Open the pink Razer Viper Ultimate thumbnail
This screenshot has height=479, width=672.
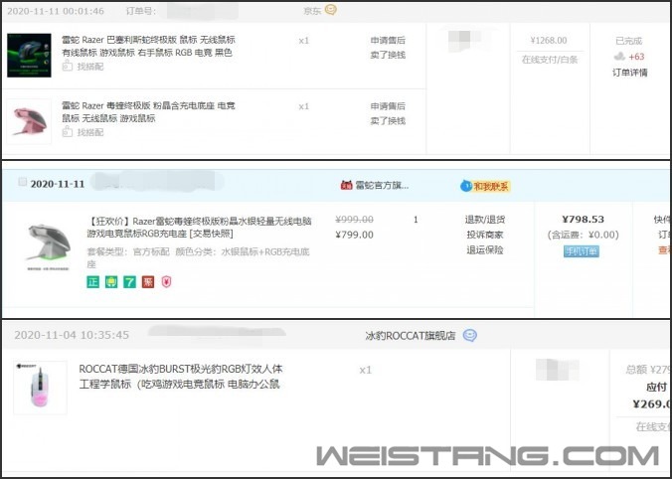[x=29, y=121]
